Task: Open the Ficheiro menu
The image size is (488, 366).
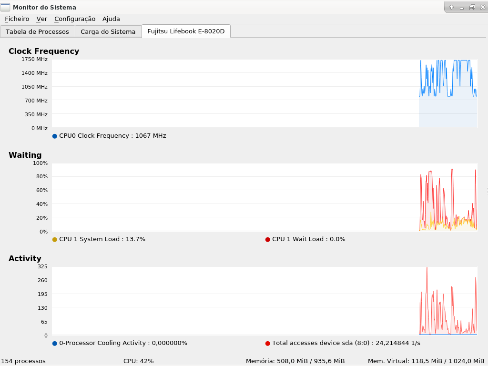Action: coord(17,19)
